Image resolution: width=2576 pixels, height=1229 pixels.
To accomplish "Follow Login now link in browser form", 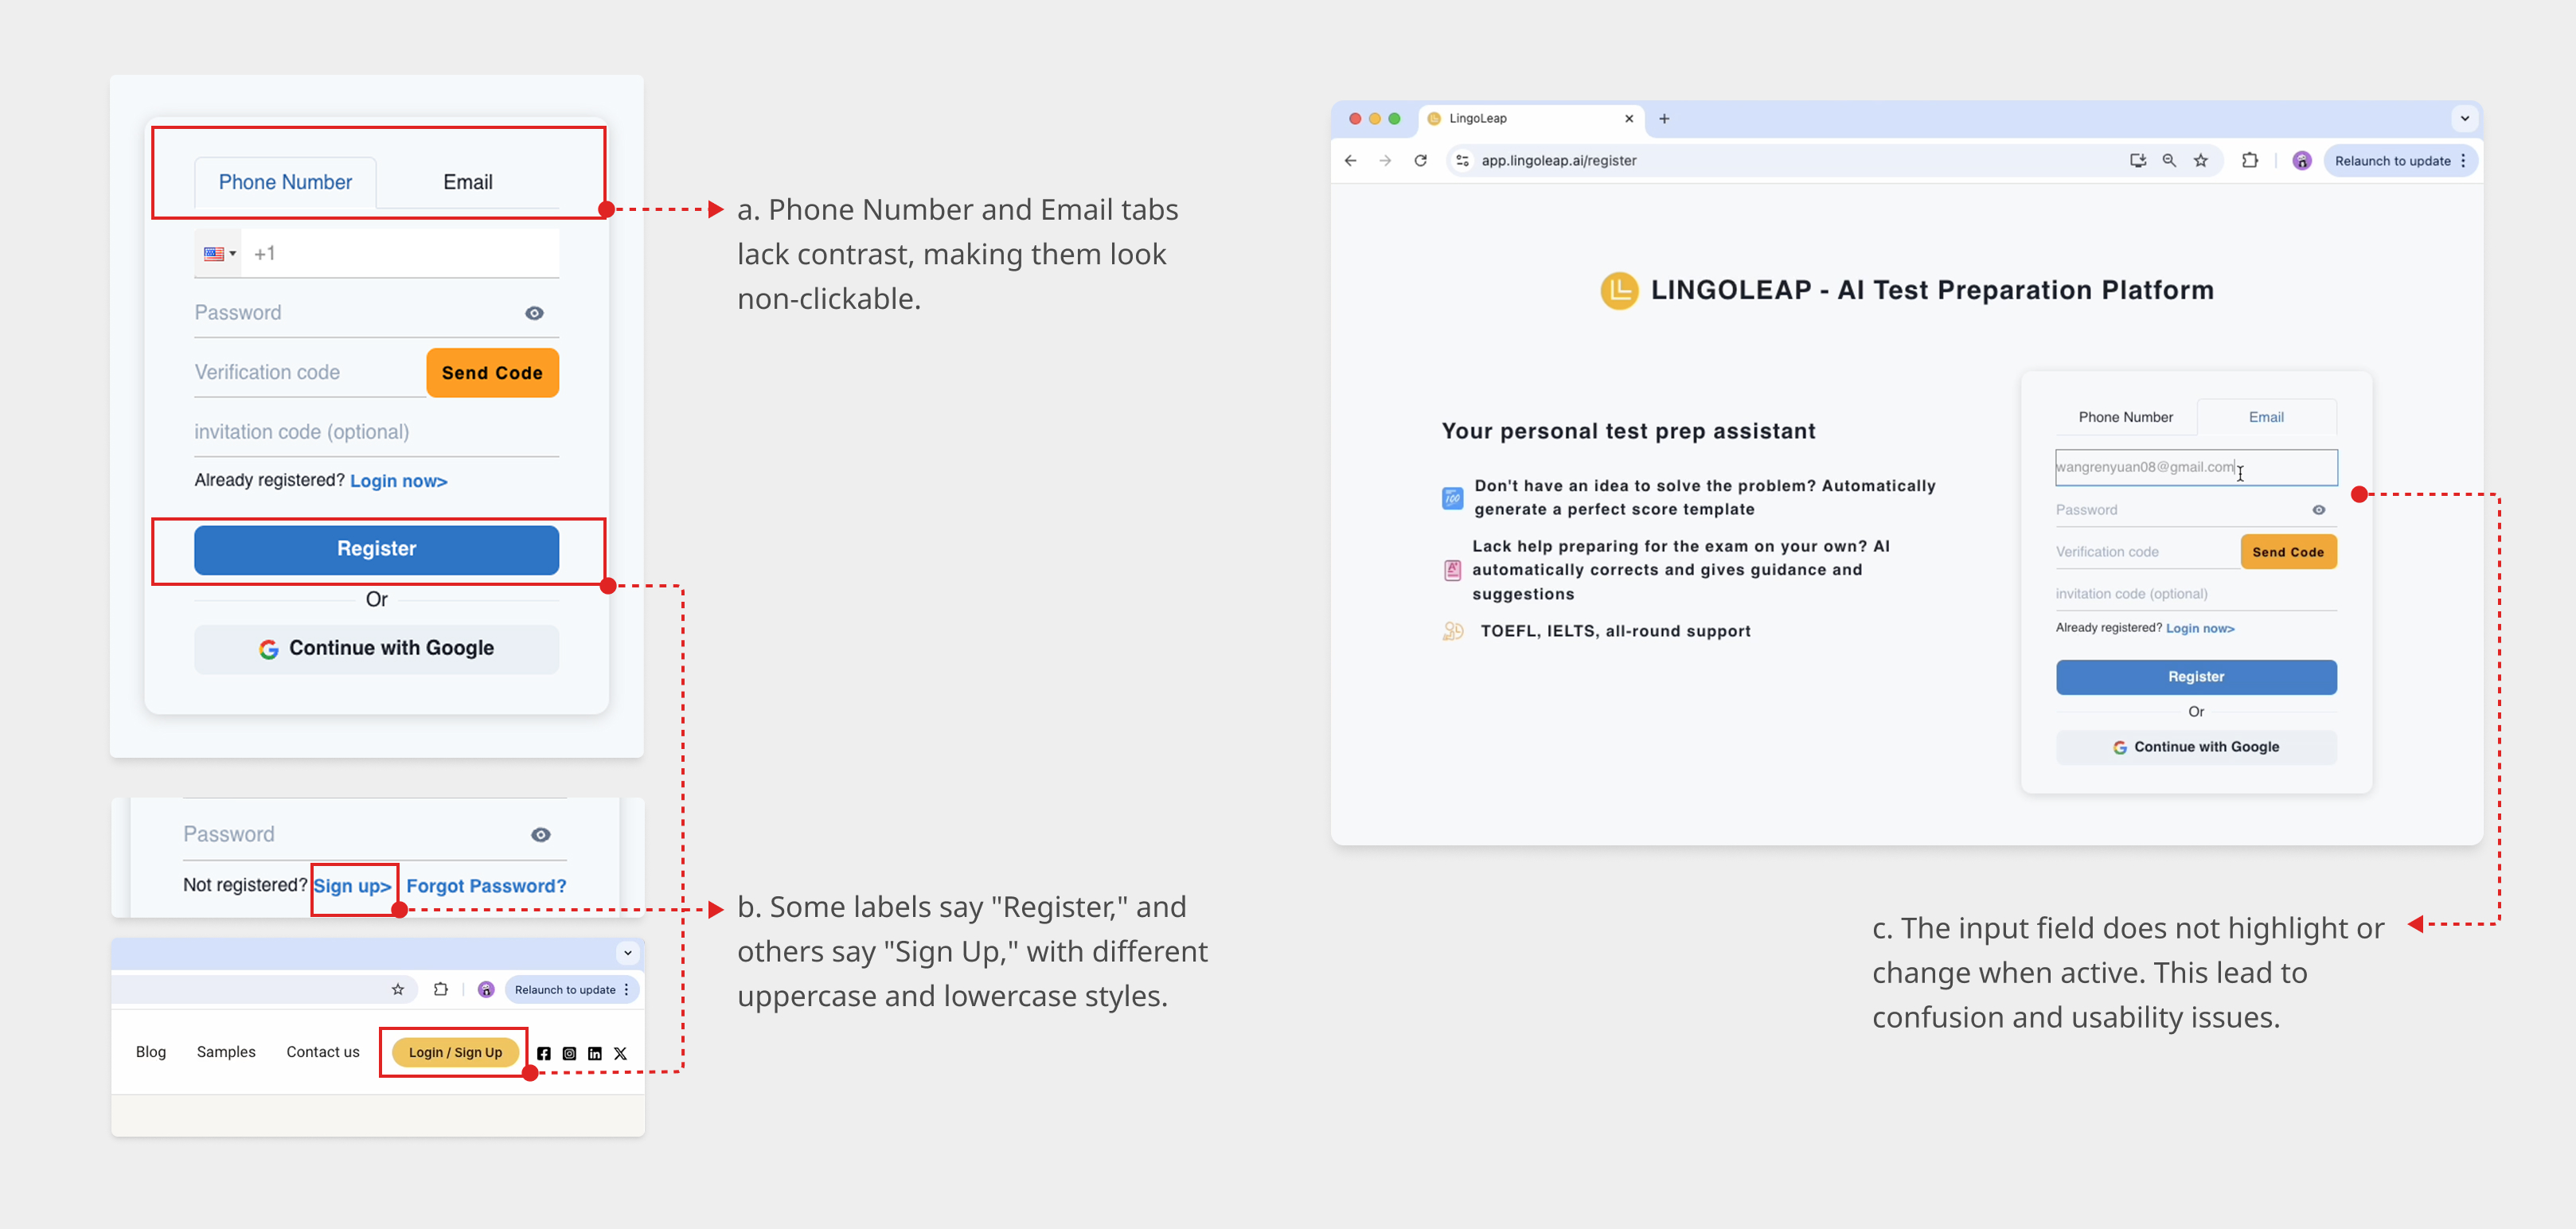I will pos(2200,629).
